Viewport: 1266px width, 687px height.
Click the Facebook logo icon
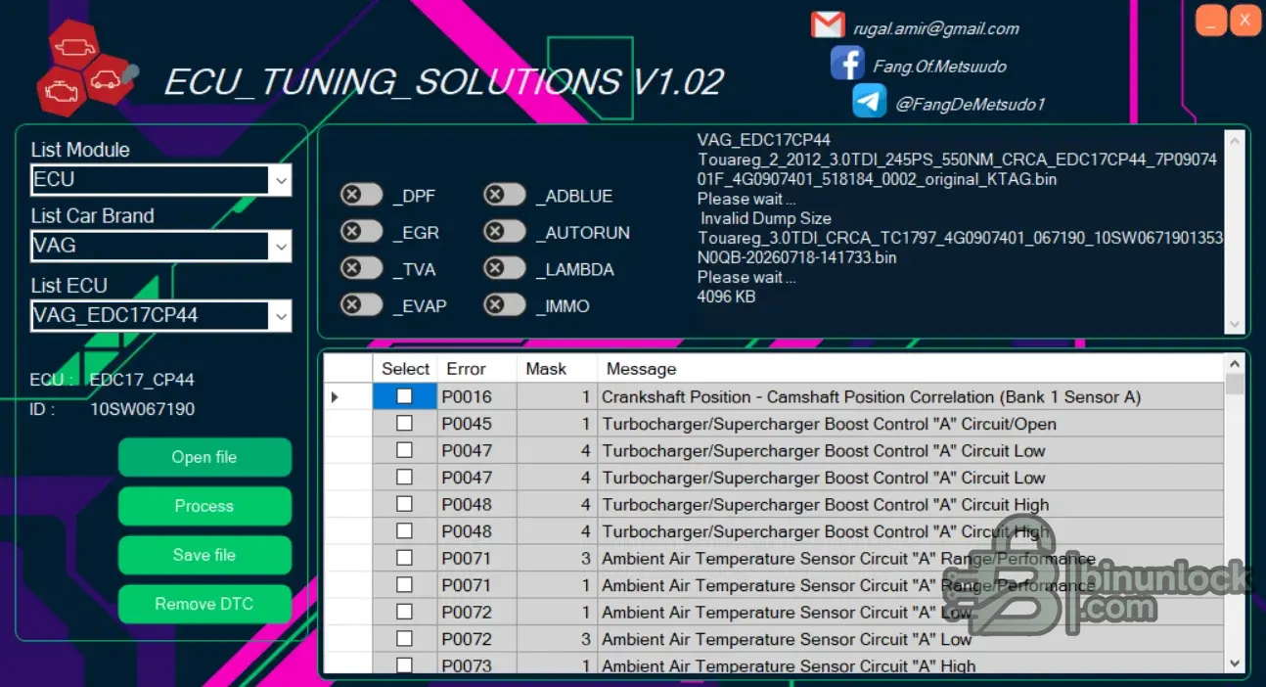847,64
